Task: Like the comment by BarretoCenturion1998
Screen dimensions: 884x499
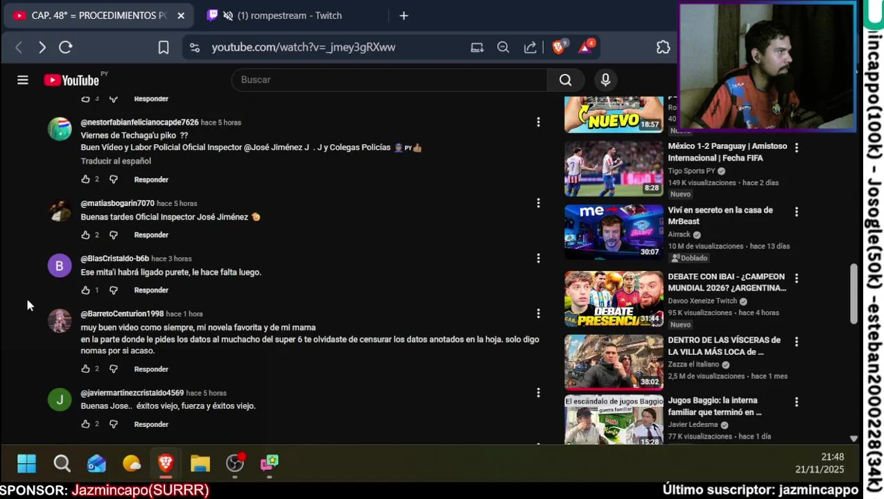Action: click(85, 369)
